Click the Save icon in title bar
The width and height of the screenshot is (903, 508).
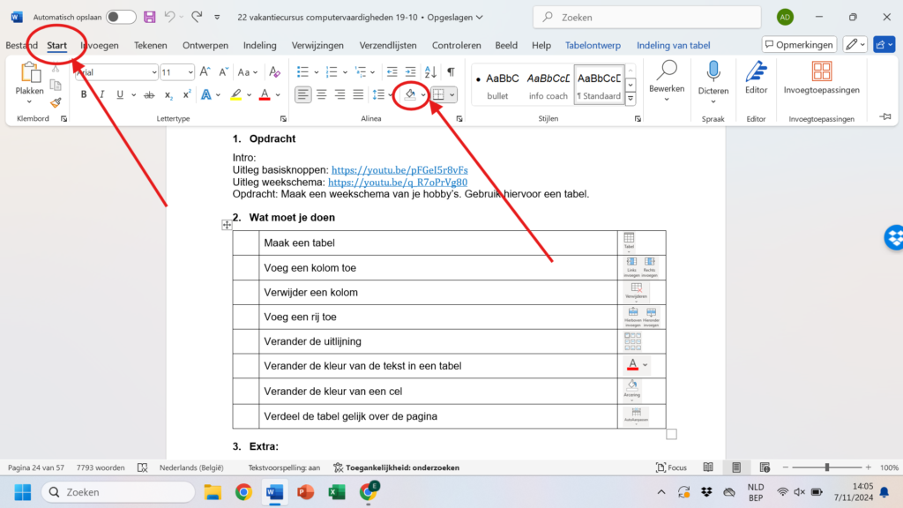[x=149, y=17]
